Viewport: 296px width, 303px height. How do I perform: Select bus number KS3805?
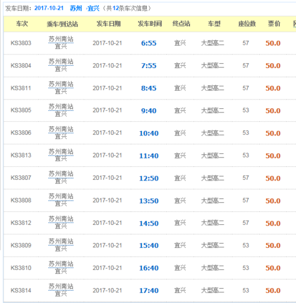click(x=21, y=110)
